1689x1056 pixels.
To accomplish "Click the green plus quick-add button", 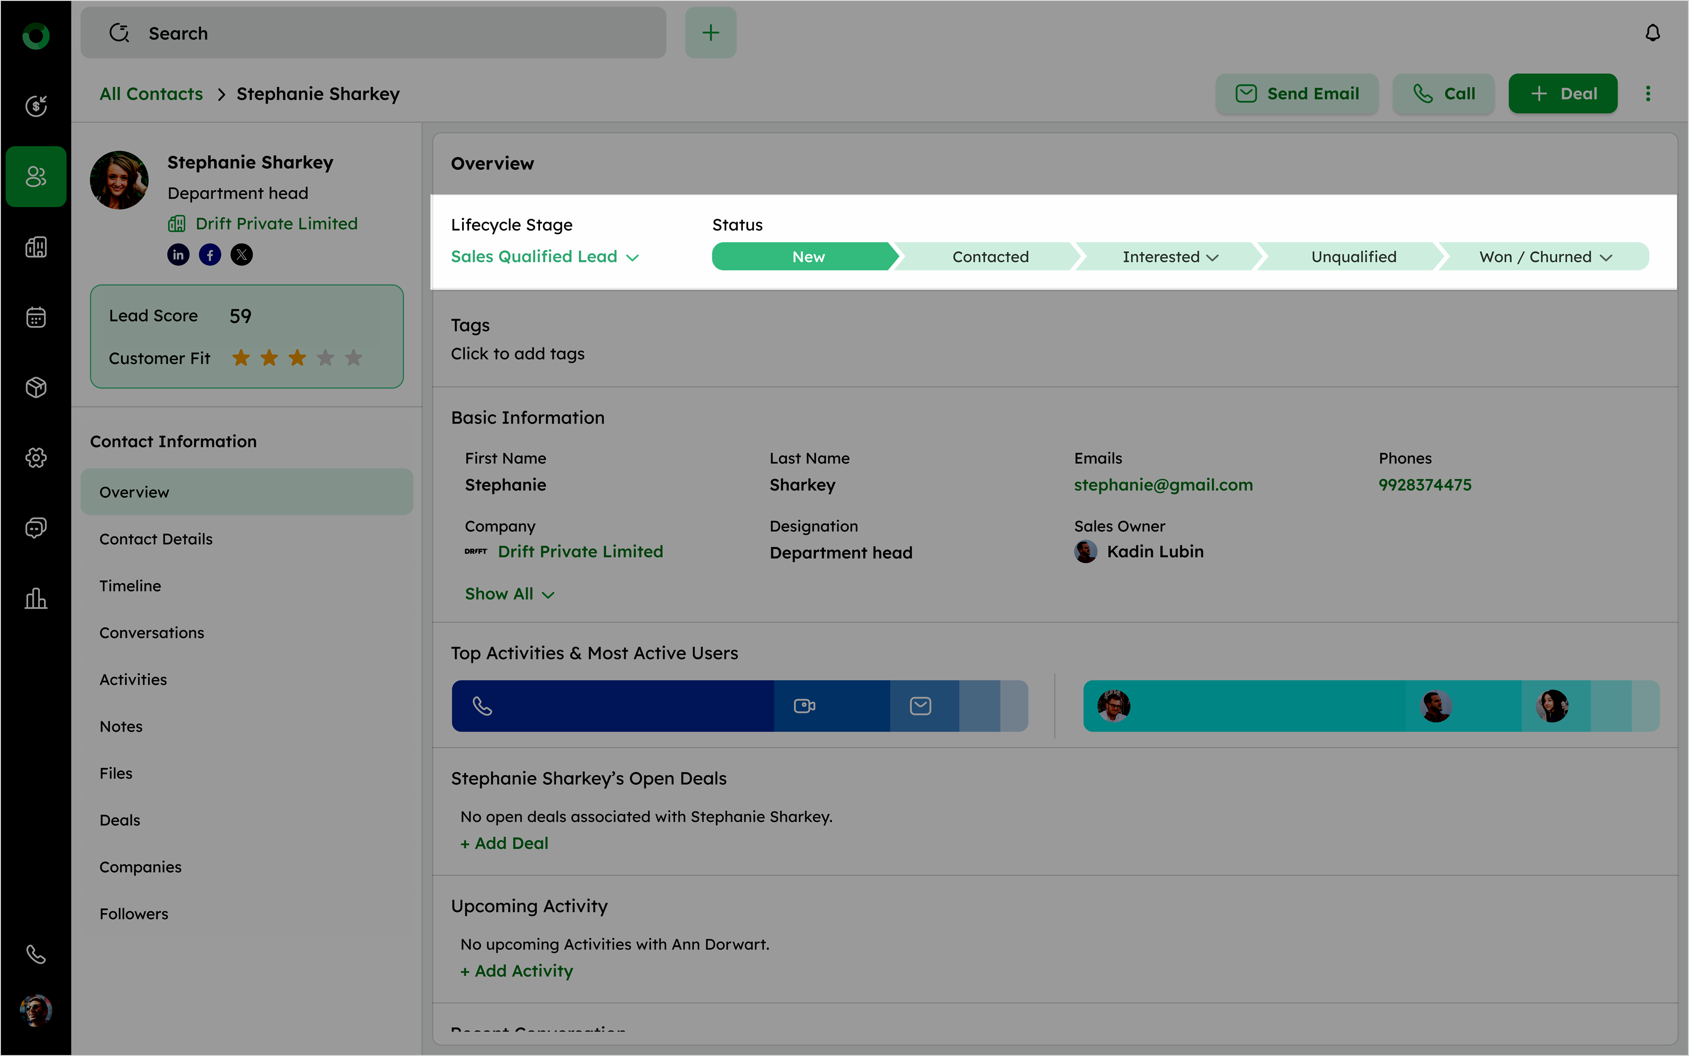I will [710, 33].
